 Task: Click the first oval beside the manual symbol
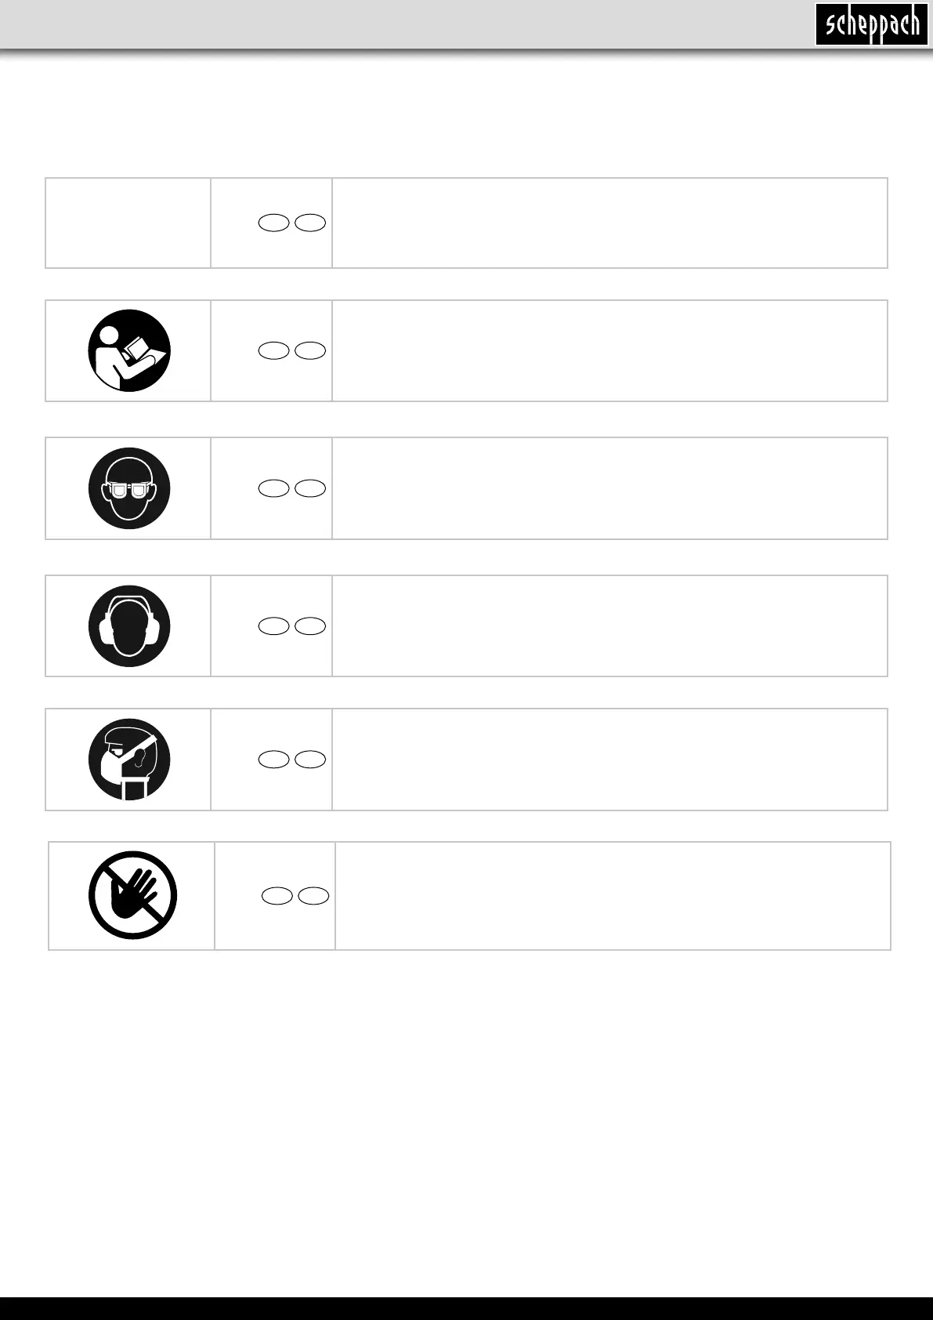coord(273,351)
